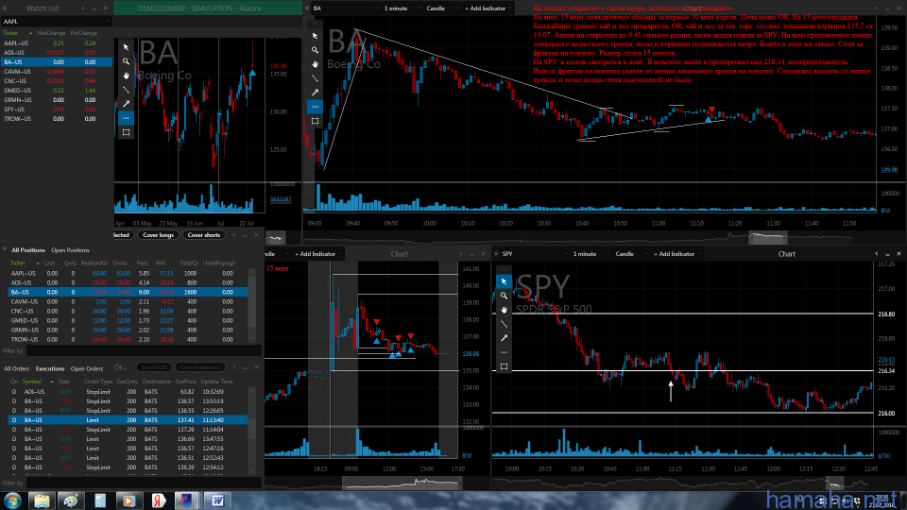Switch to the Open Orders tab
The image size is (907, 510).
(87, 369)
